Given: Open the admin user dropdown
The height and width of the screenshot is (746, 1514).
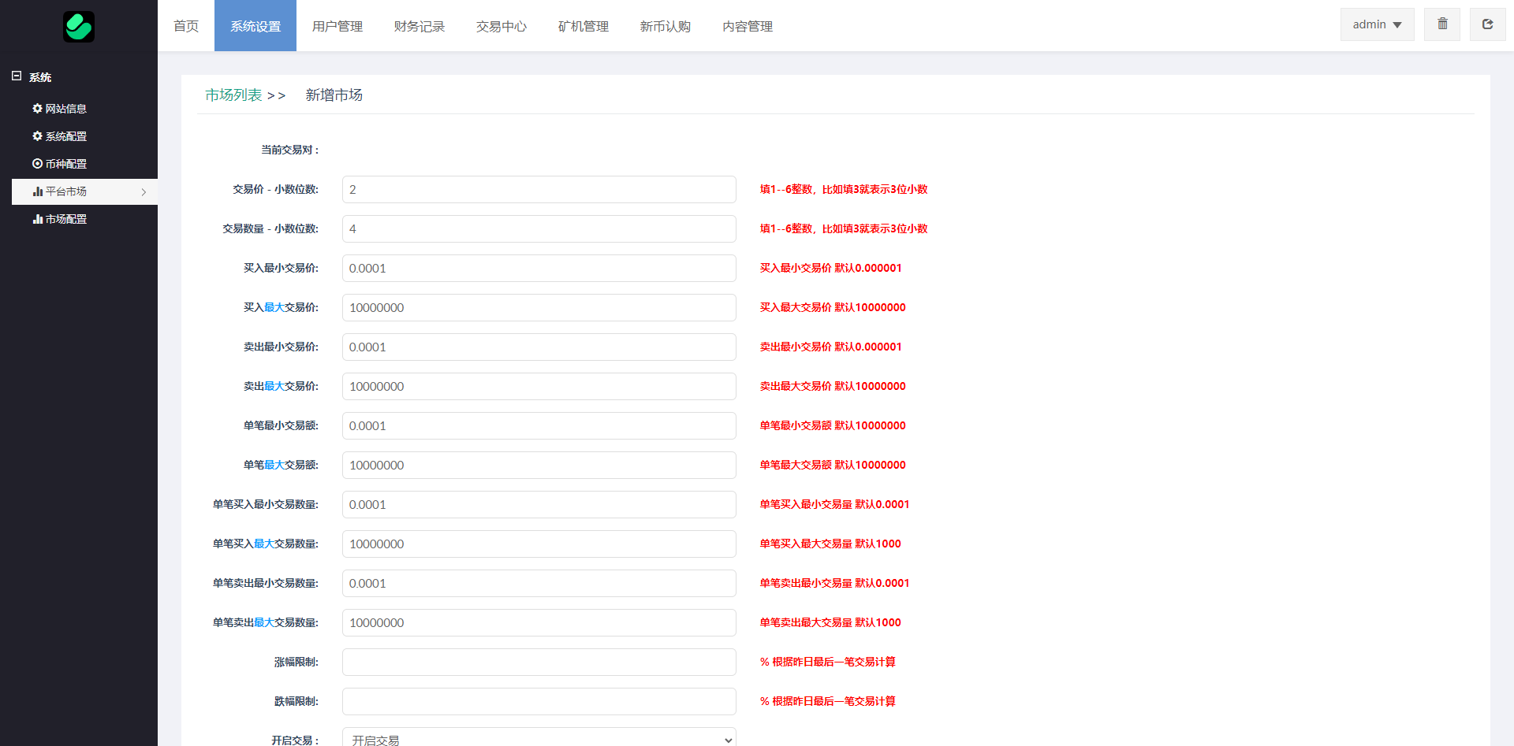Looking at the screenshot, I should (x=1377, y=24).
